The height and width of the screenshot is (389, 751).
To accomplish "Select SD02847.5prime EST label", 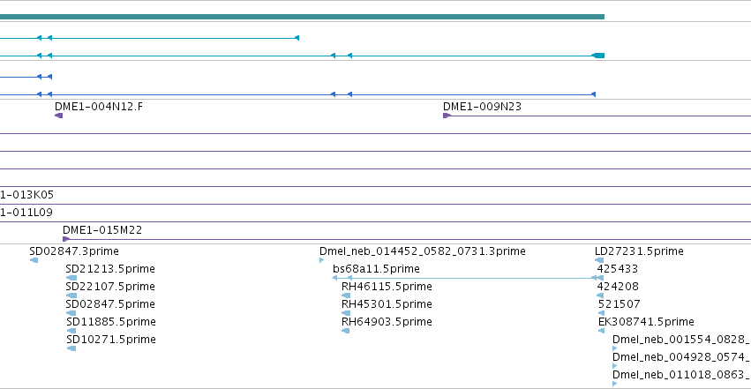I will tap(110, 304).
